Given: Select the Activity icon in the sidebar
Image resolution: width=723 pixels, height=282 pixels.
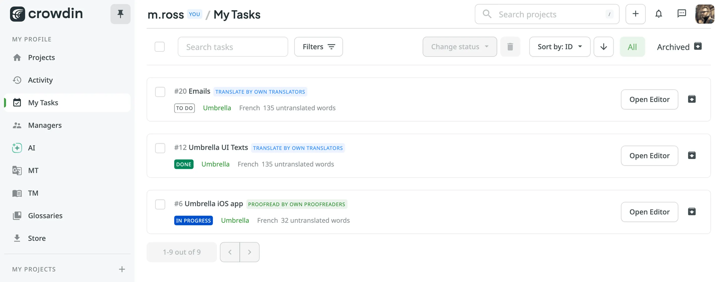Looking at the screenshot, I should point(17,80).
